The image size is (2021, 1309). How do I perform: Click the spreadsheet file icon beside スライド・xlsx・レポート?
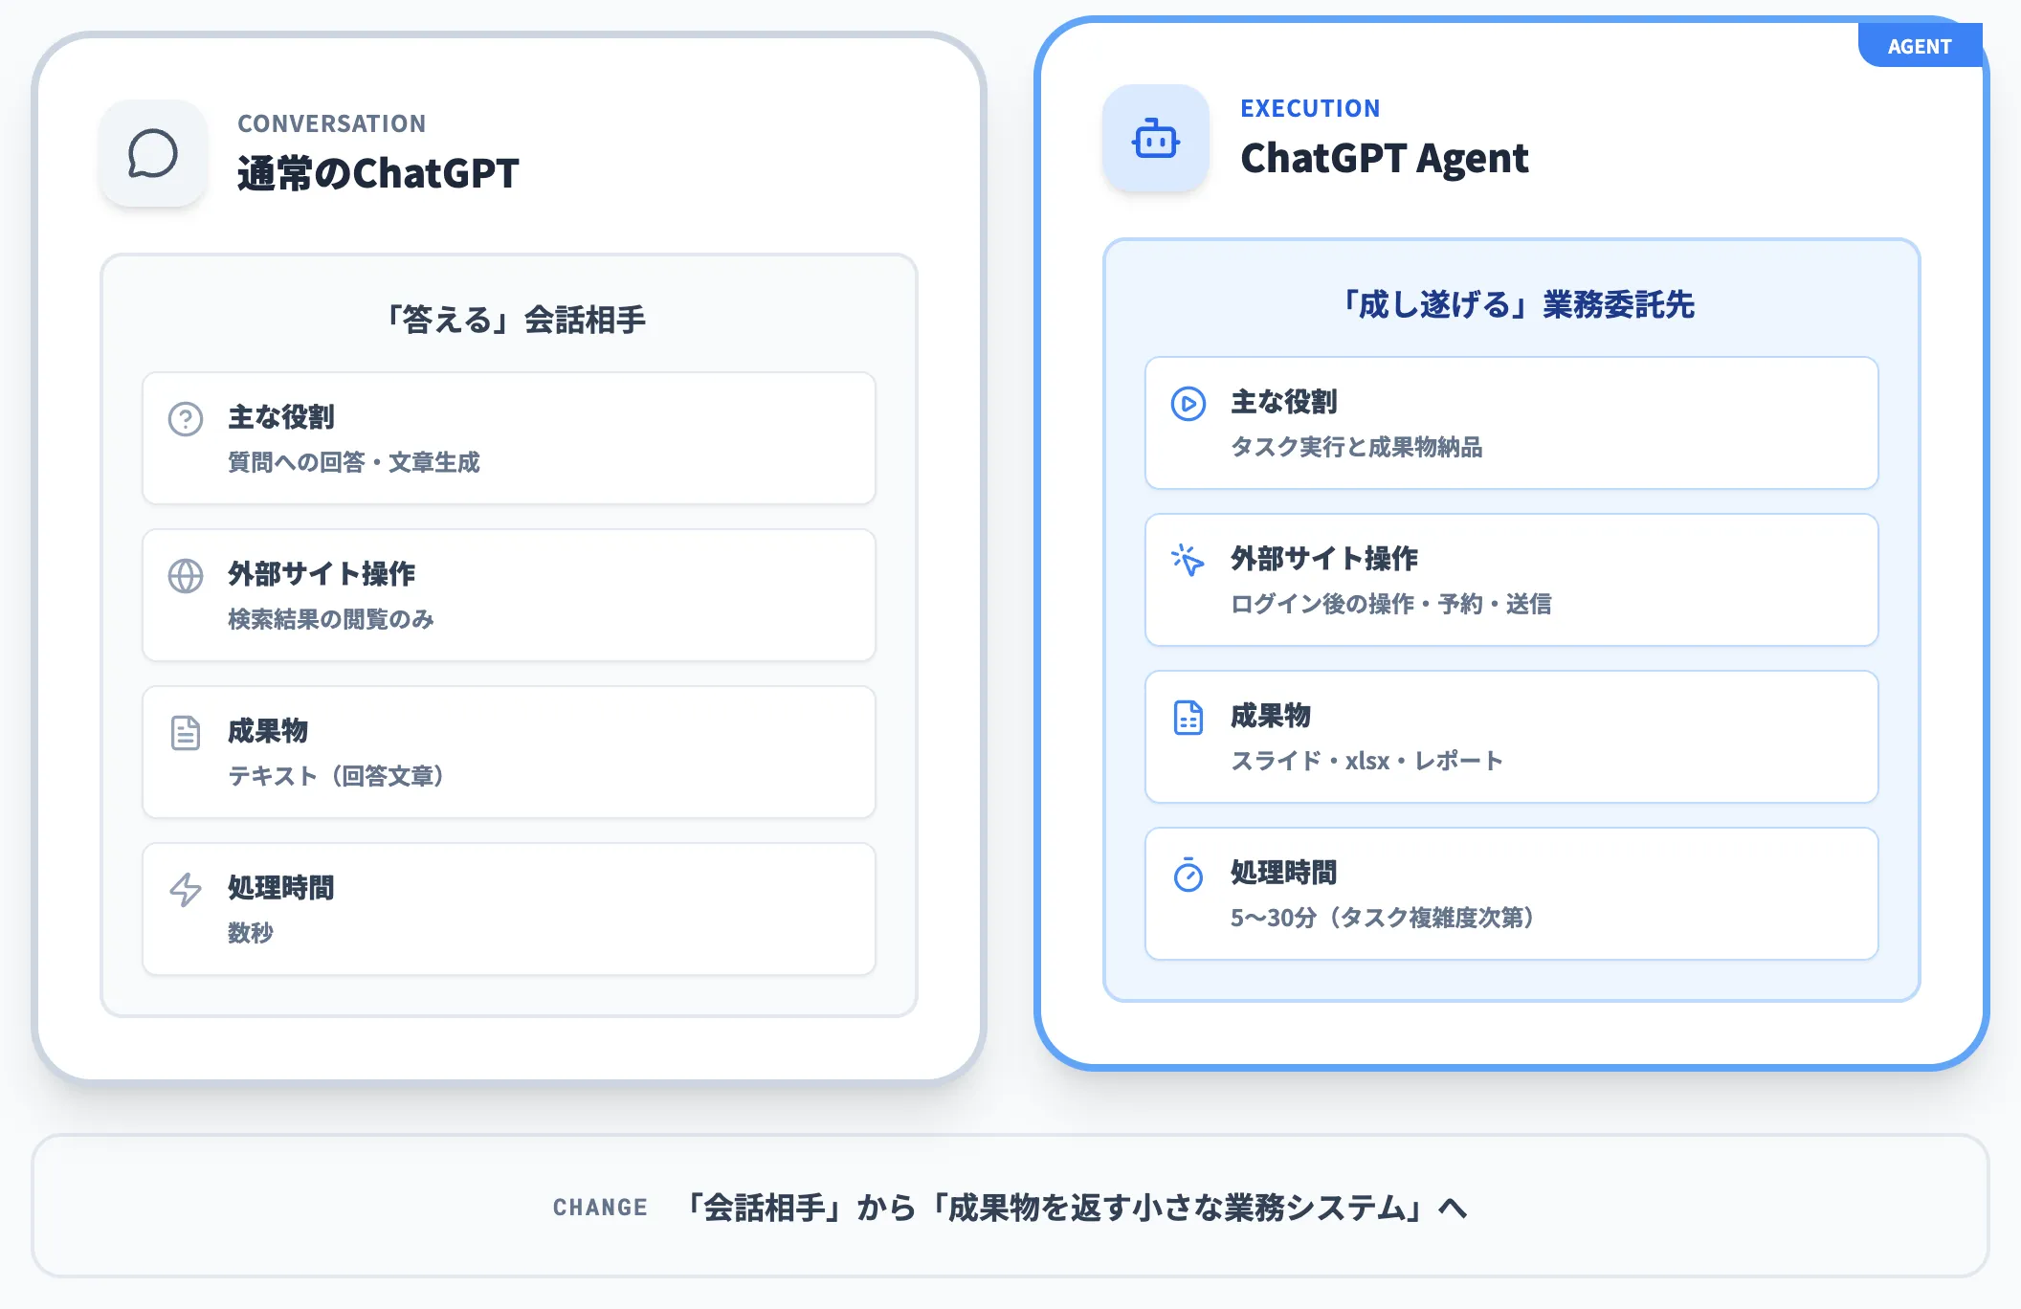pyautogui.click(x=1188, y=718)
